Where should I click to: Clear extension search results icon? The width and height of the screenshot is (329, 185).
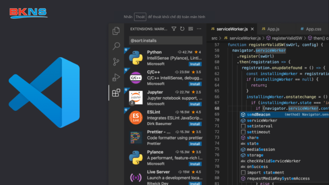click(190, 29)
